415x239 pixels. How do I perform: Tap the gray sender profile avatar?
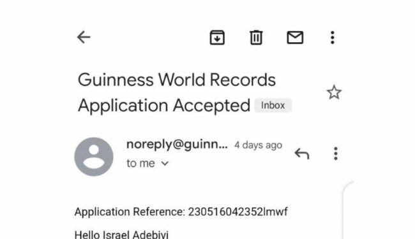pyautogui.click(x=94, y=157)
